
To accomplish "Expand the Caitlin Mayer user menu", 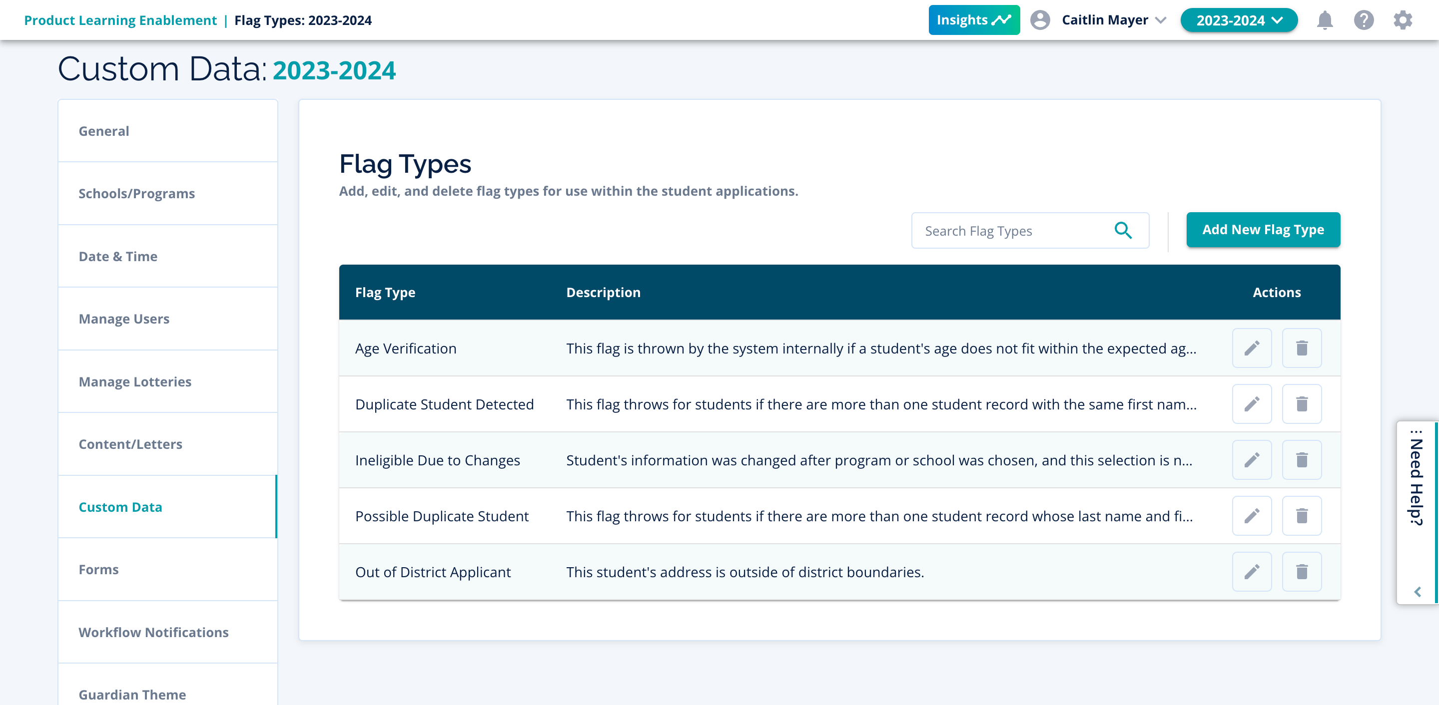I will click(1104, 20).
